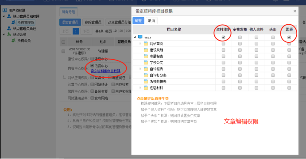Close the 设定资料库栏目权限 dialog

click(x=294, y=11)
